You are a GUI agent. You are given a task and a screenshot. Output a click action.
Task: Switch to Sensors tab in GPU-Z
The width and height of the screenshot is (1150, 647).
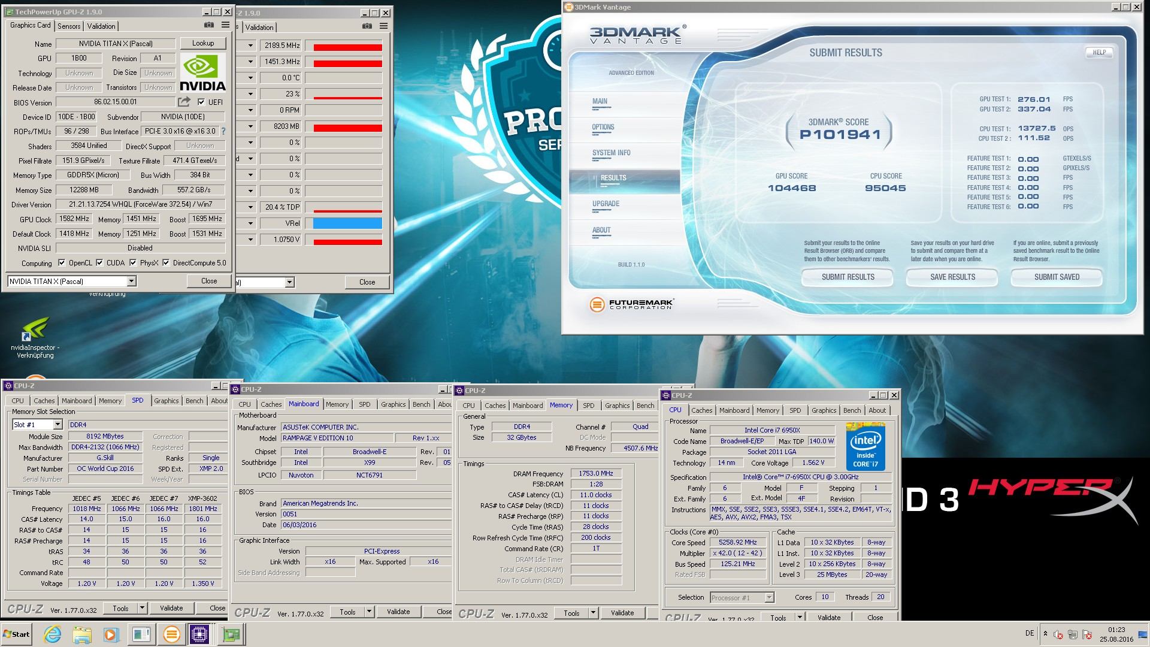point(69,26)
